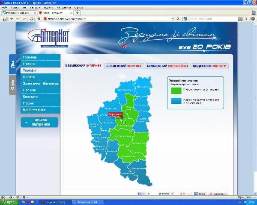Viewport: 257px width, 205px height.
Task: Open the search engine selector dropdown
Action: click(x=186, y=19)
